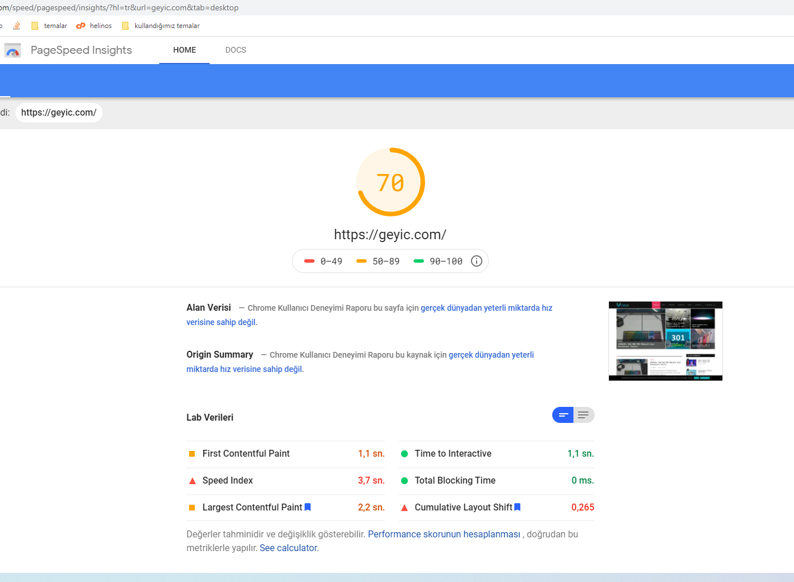This screenshot has width=794, height=582.
Task: Click the https://geyic.com/ URL chip
Action: [x=59, y=113]
